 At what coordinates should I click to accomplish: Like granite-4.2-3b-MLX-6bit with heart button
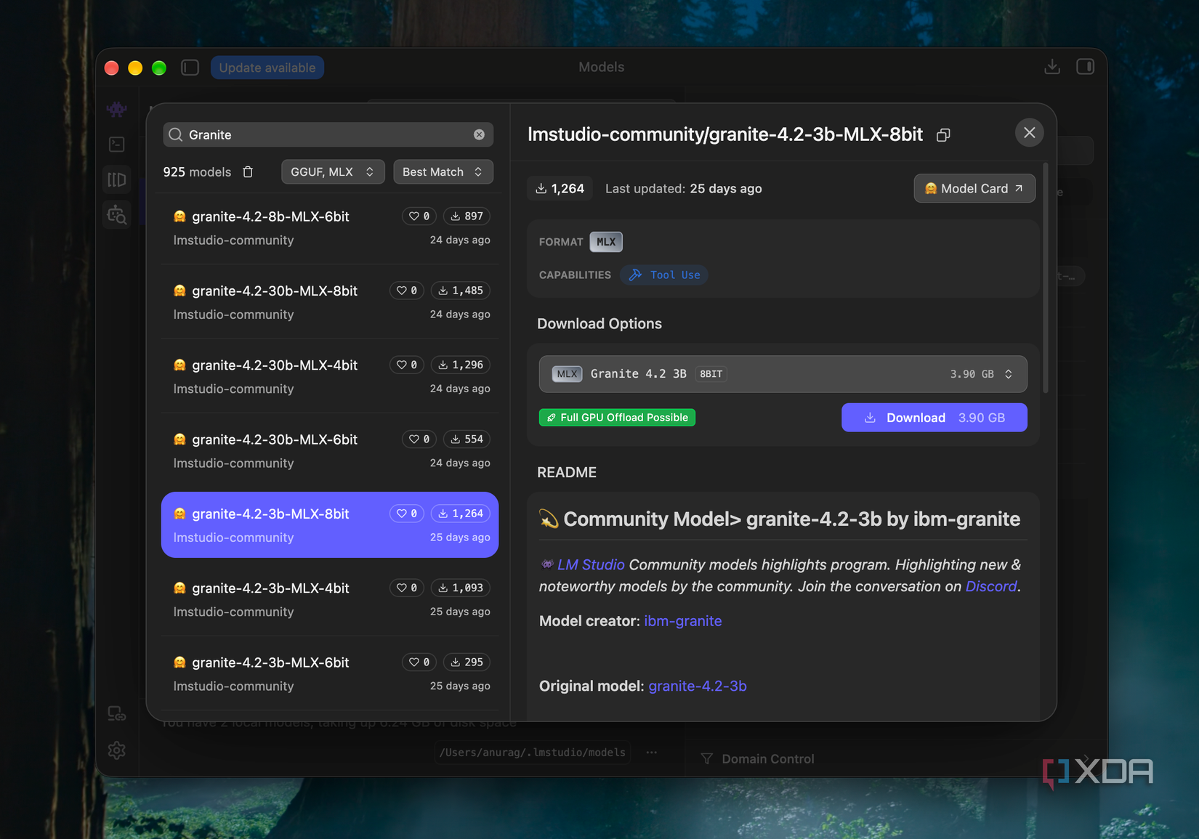[419, 662]
